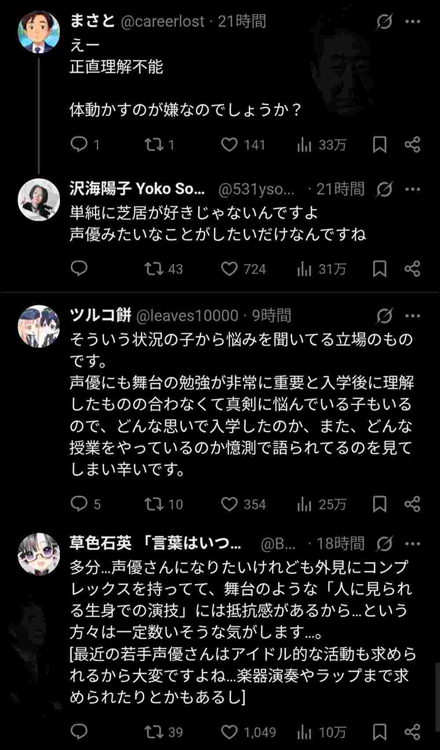Tap 草色石英's anime avatar
This screenshot has height=750, width=440.
pos(39,554)
